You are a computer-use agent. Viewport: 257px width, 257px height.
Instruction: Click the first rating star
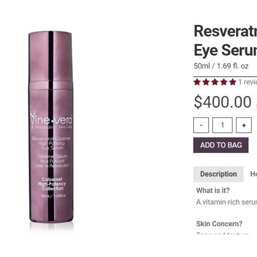click(197, 82)
